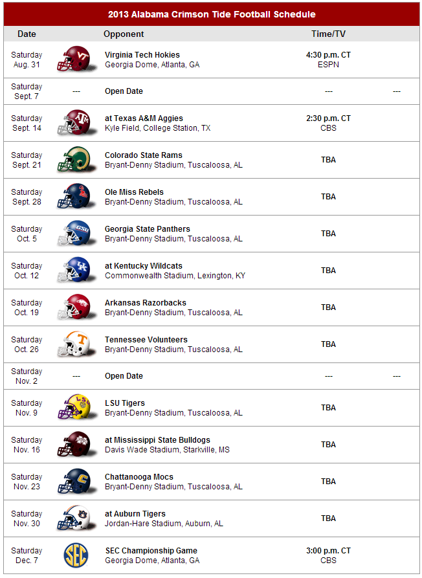
Task: Click the Date column header
Action: coord(27,34)
